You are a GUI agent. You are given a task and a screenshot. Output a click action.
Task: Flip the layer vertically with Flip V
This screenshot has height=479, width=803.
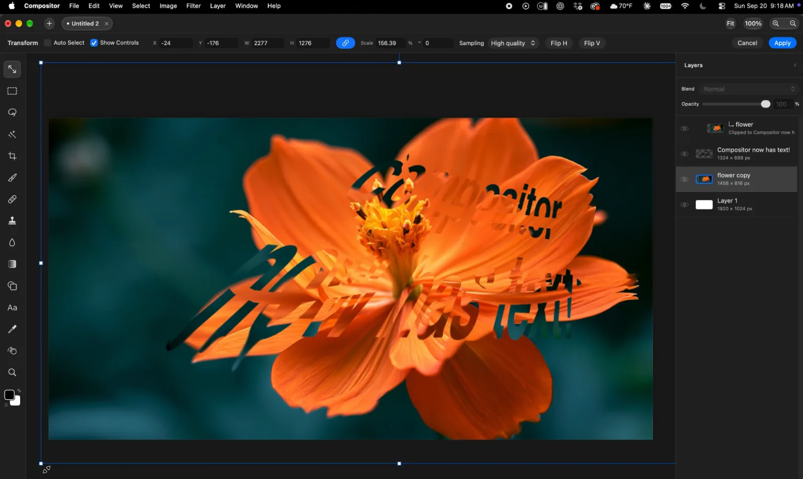tap(592, 43)
